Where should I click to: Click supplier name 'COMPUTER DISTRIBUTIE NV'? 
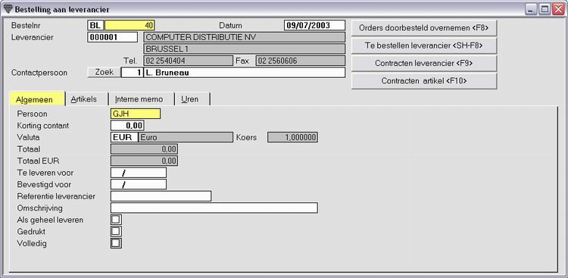coord(245,37)
